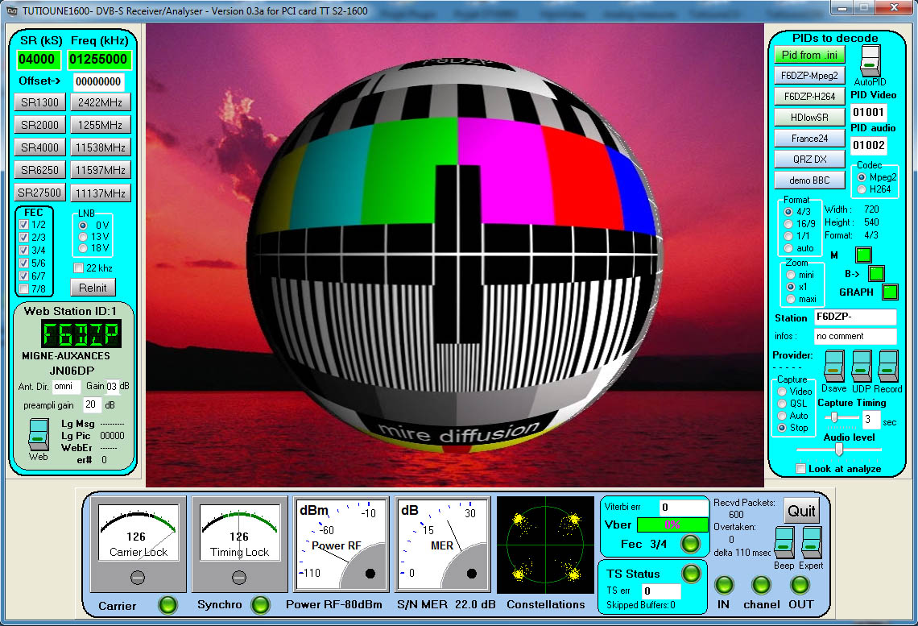
Task: Click the PID audio field
Action: (x=868, y=145)
